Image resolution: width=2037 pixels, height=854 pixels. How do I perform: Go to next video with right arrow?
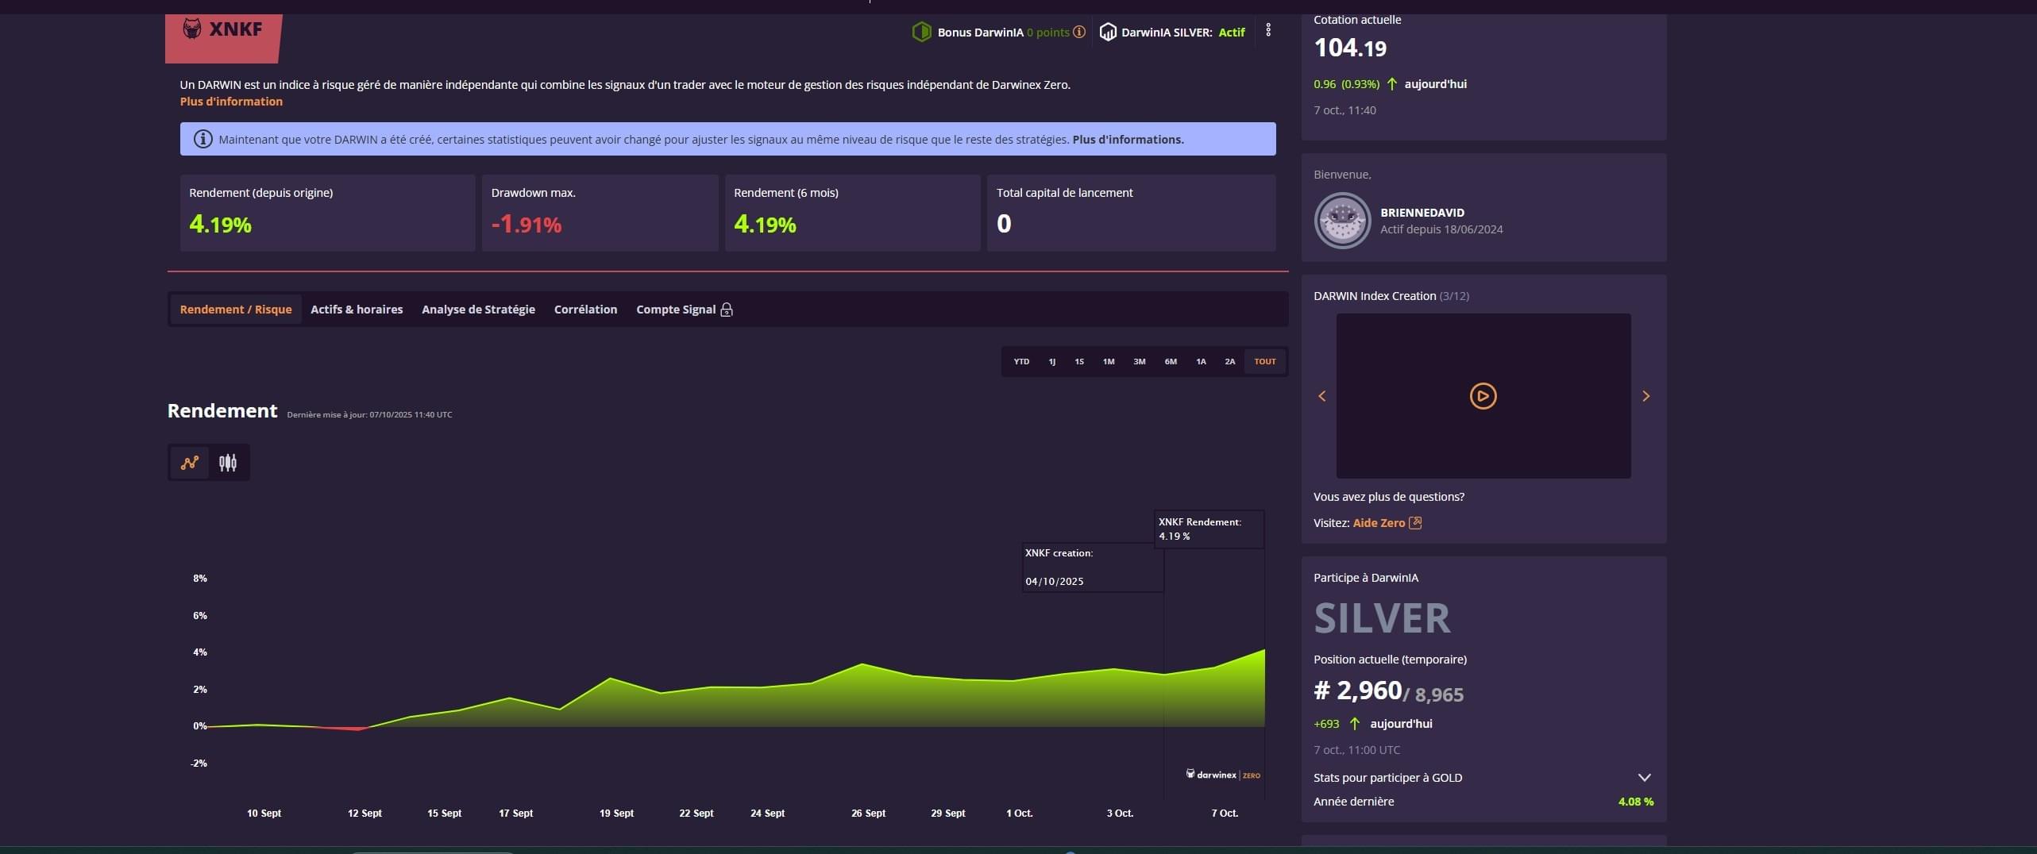tap(1645, 396)
